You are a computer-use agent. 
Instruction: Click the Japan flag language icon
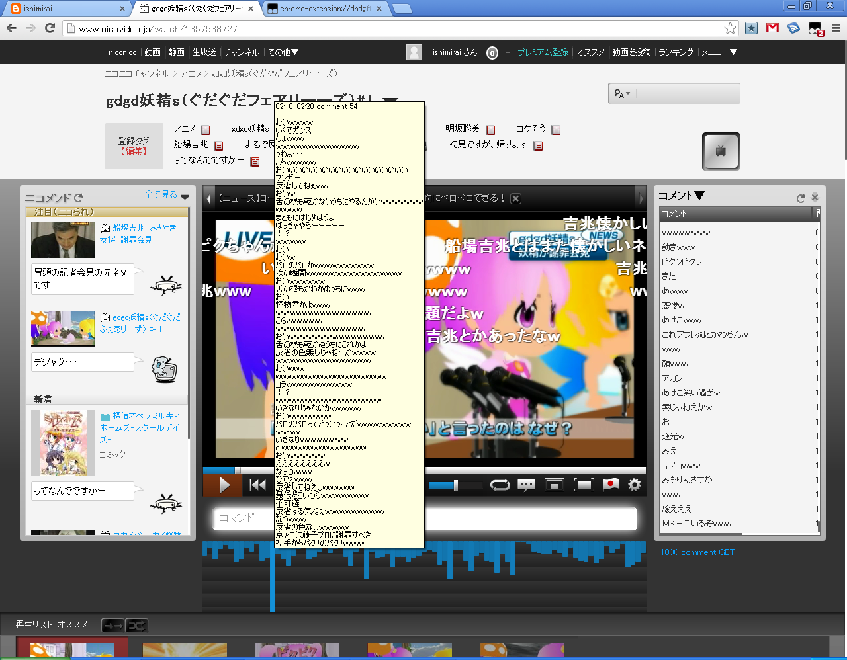(x=610, y=485)
